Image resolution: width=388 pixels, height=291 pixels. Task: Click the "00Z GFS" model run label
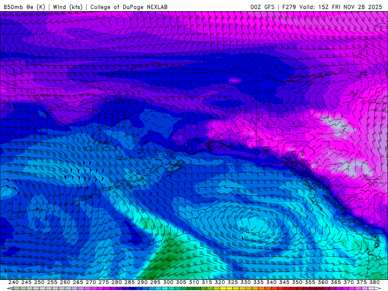click(x=262, y=7)
